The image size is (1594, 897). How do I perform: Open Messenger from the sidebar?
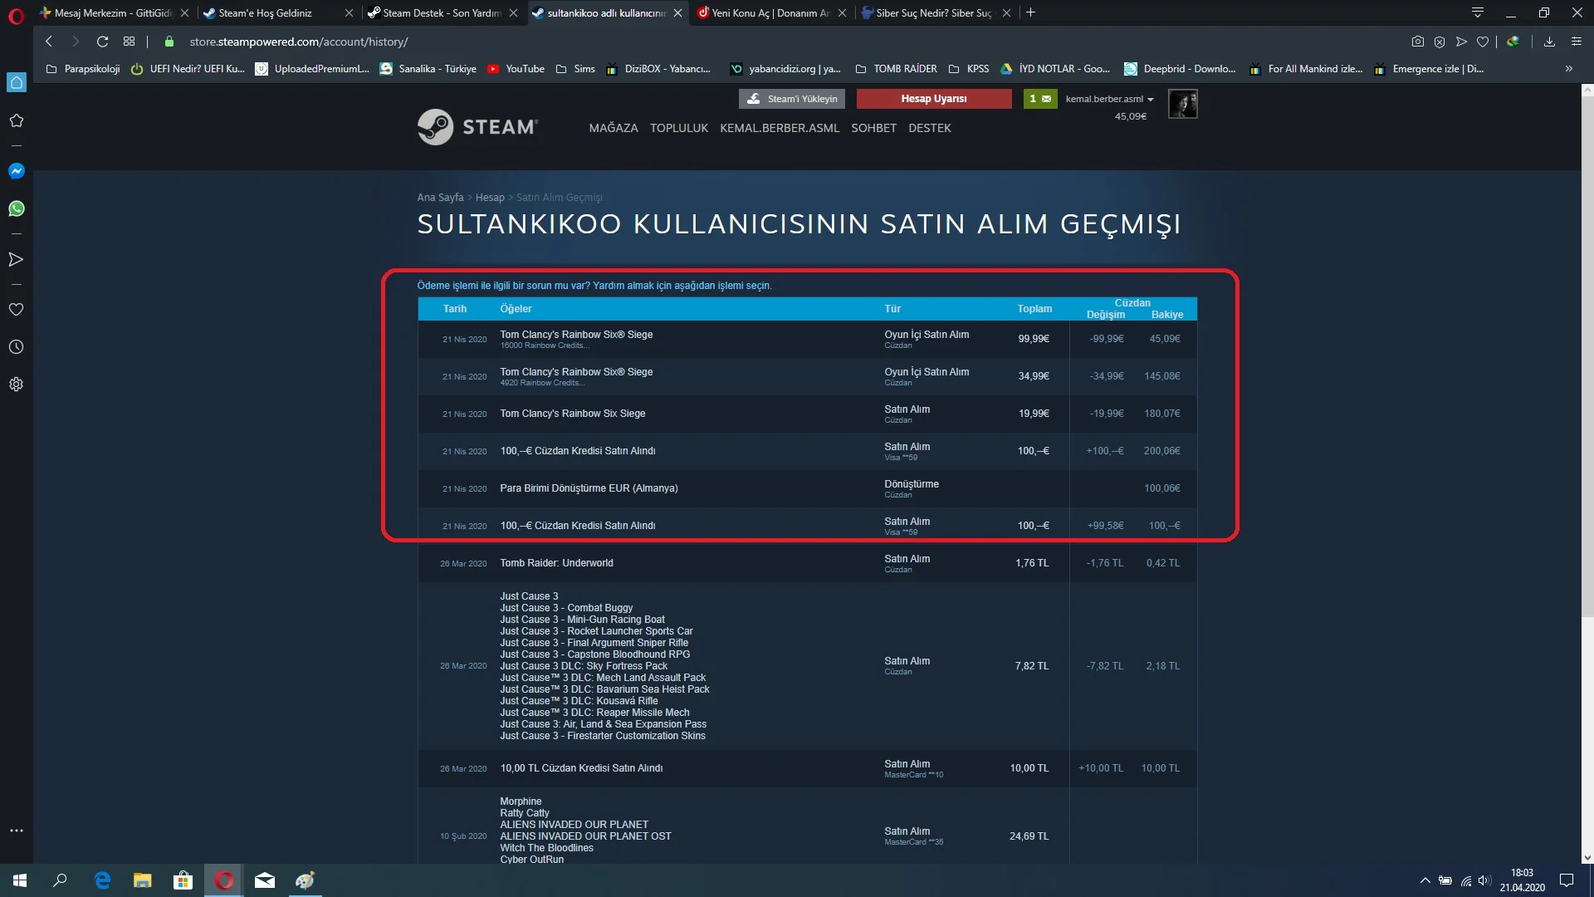16,170
